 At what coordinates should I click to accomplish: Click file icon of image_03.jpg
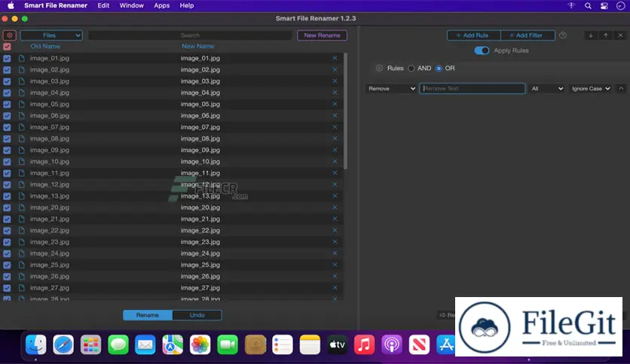(x=22, y=81)
